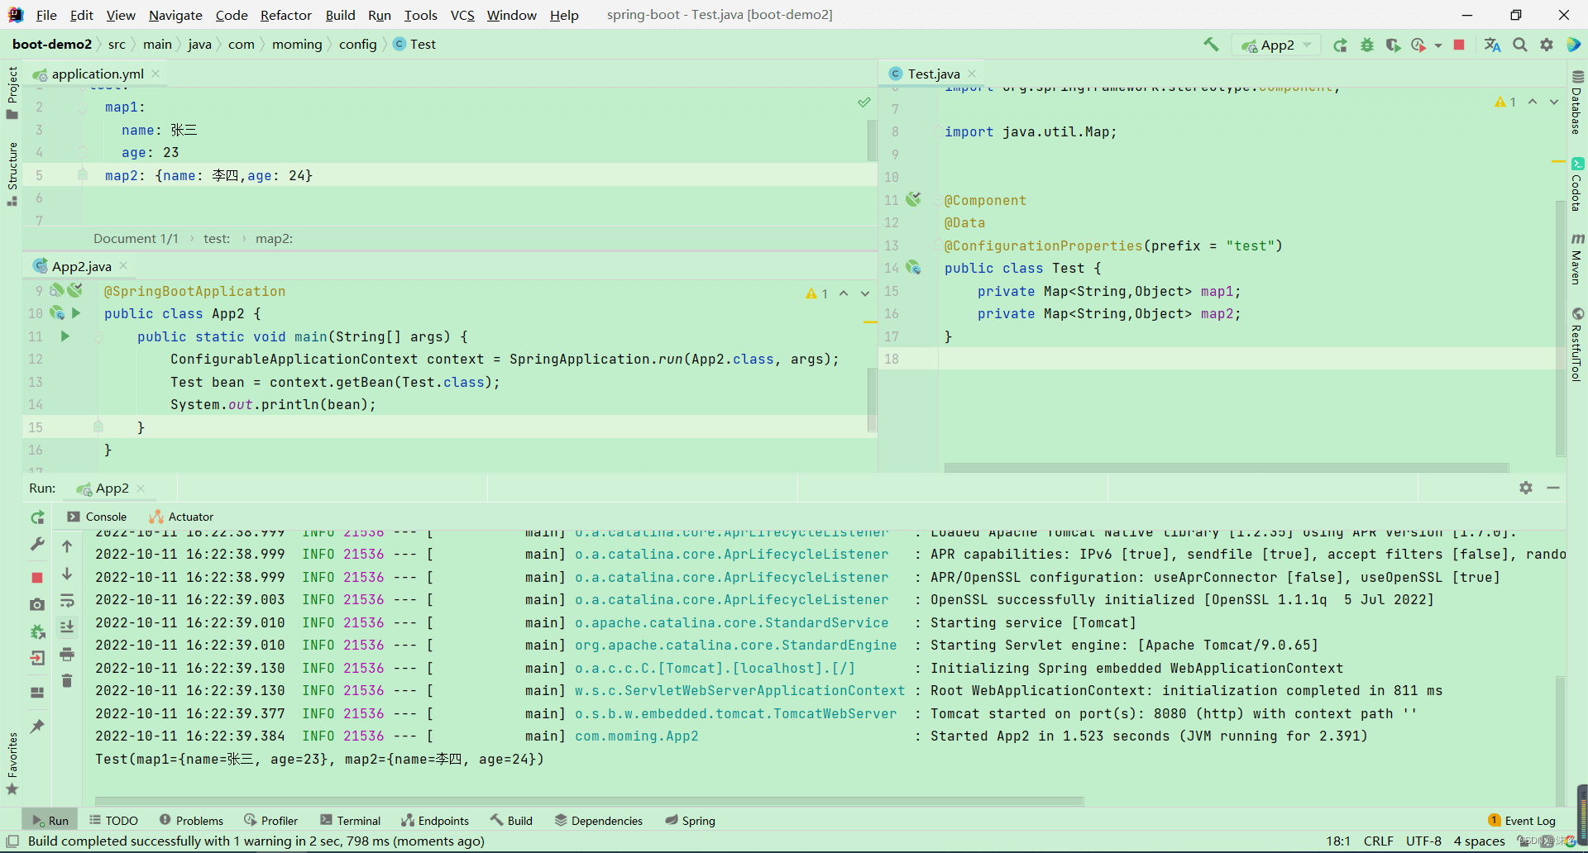Viewport: 1588px width, 853px height.
Task: Toggle scroll to end of console
Action: 67,627
